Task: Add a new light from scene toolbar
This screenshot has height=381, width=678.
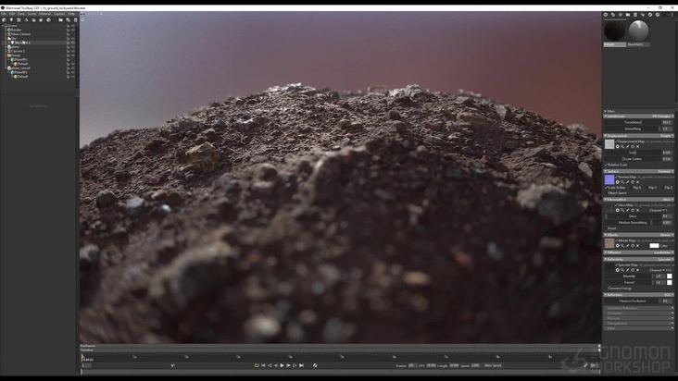Action: coord(11,19)
